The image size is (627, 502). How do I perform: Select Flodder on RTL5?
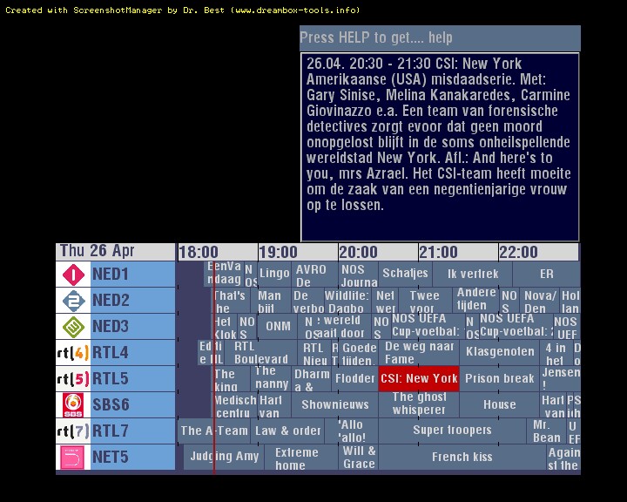pyautogui.click(x=354, y=379)
